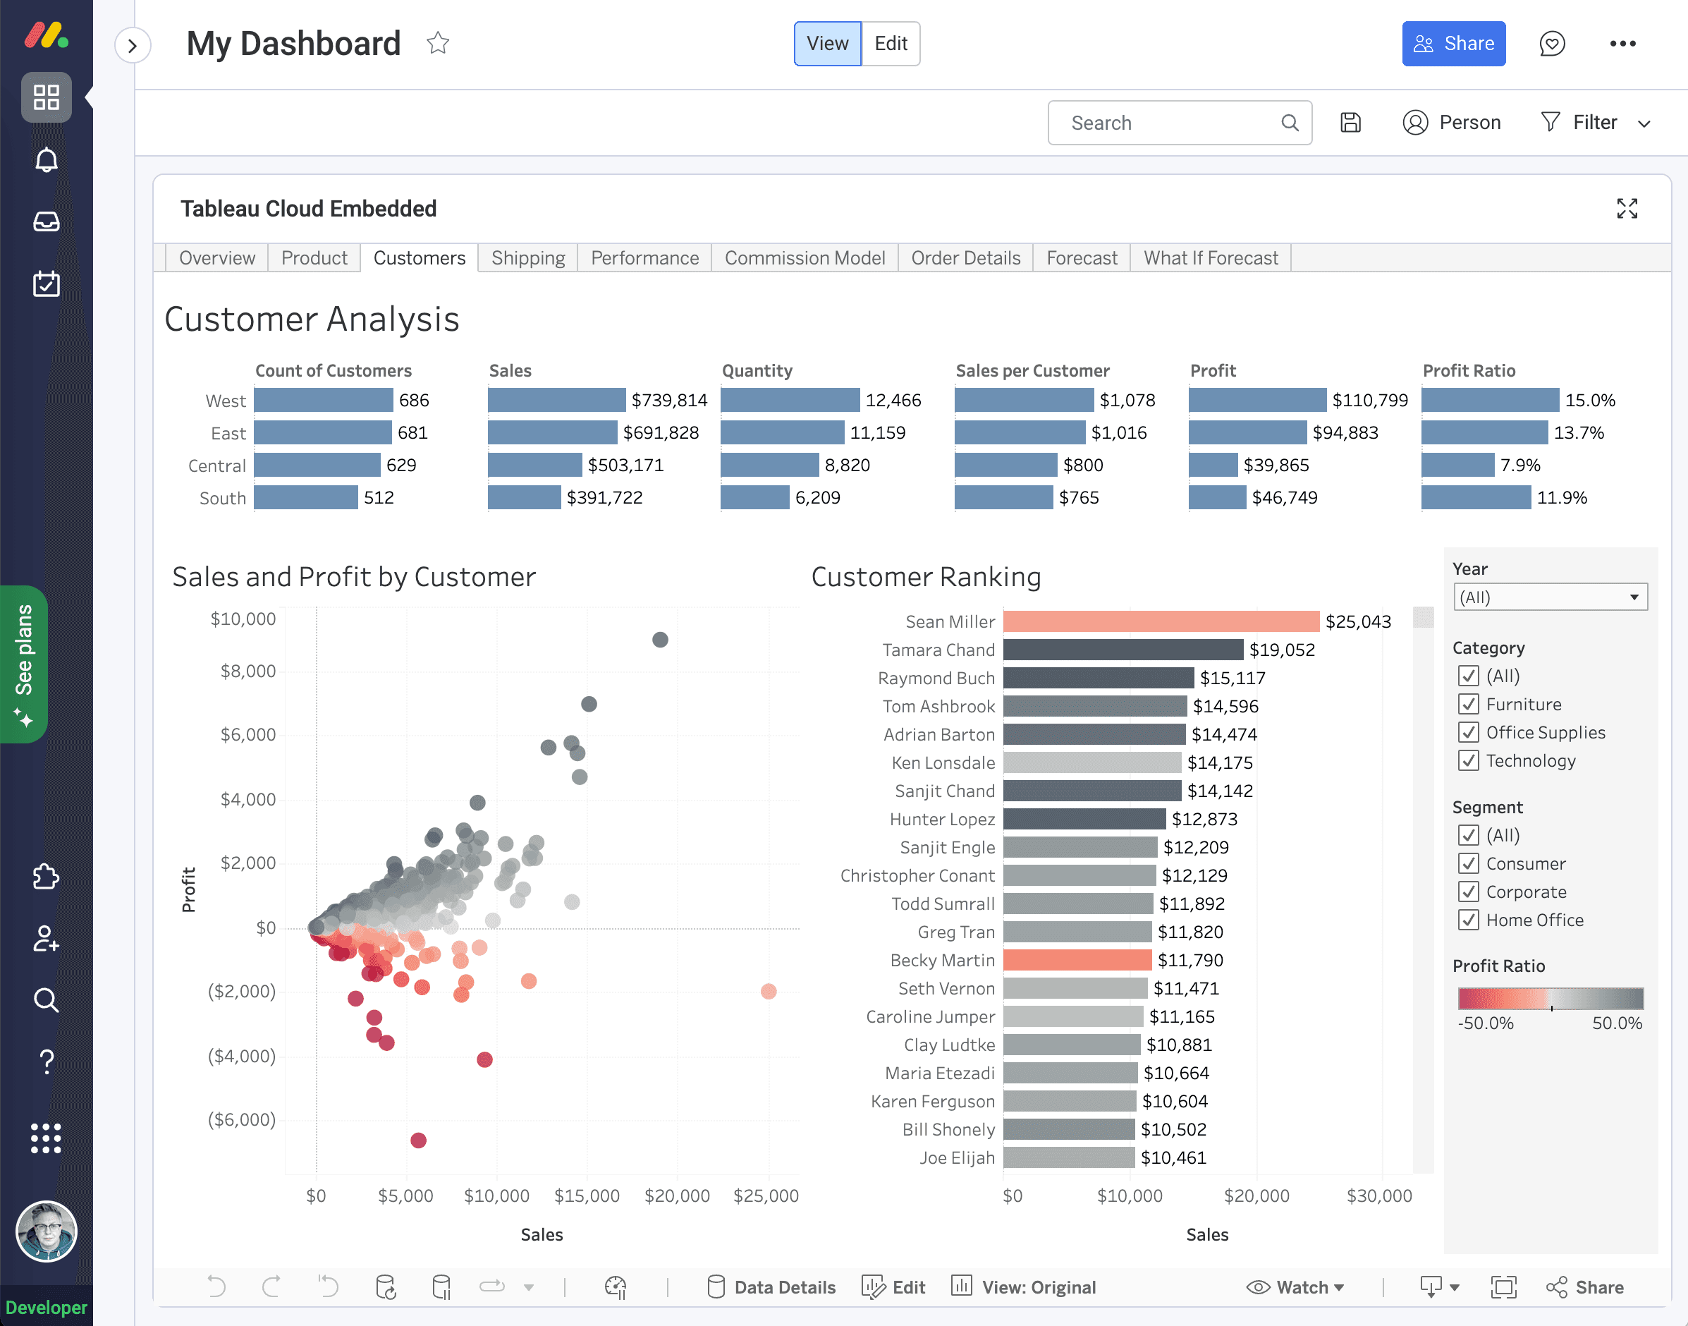Click the Search input field
This screenshot has height=1326, width=1688.
1180,123
